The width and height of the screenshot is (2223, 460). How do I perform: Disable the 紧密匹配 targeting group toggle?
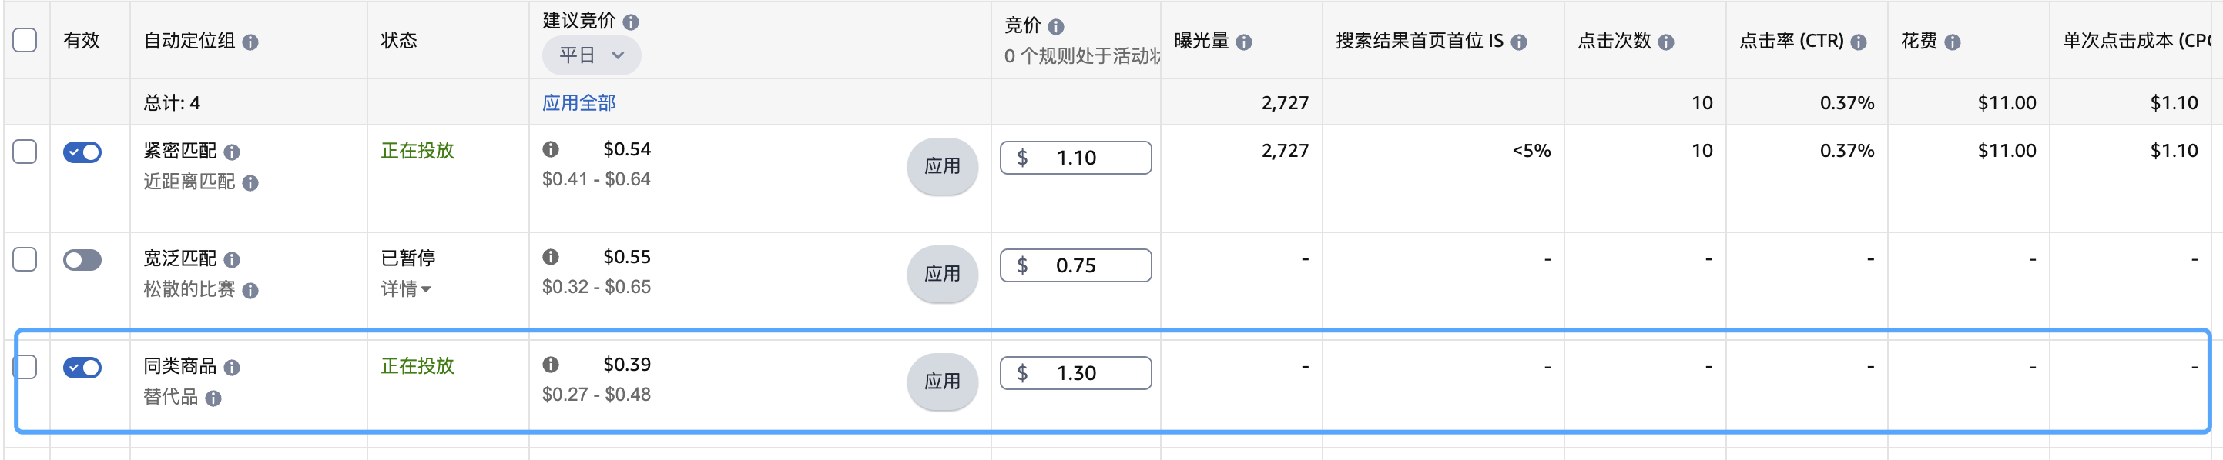pyautogui.click(x=82, y=152)
